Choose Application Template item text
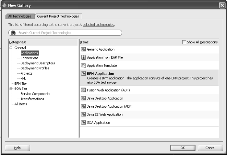Viewport: 227px width, 155px height. tap(102, 66)
